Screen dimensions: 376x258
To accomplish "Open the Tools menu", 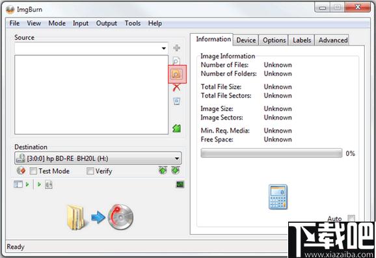I will point(133,23).
